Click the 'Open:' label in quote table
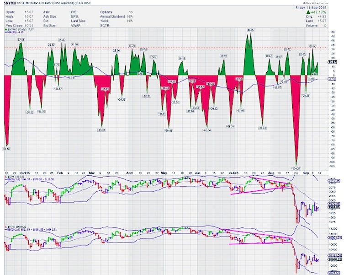The height and width of the screenshot is (275, 344). click(x=10, y=12)
